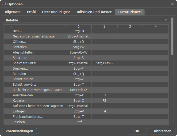Click the Strg+Y shortcut cell

coord(79,84)
